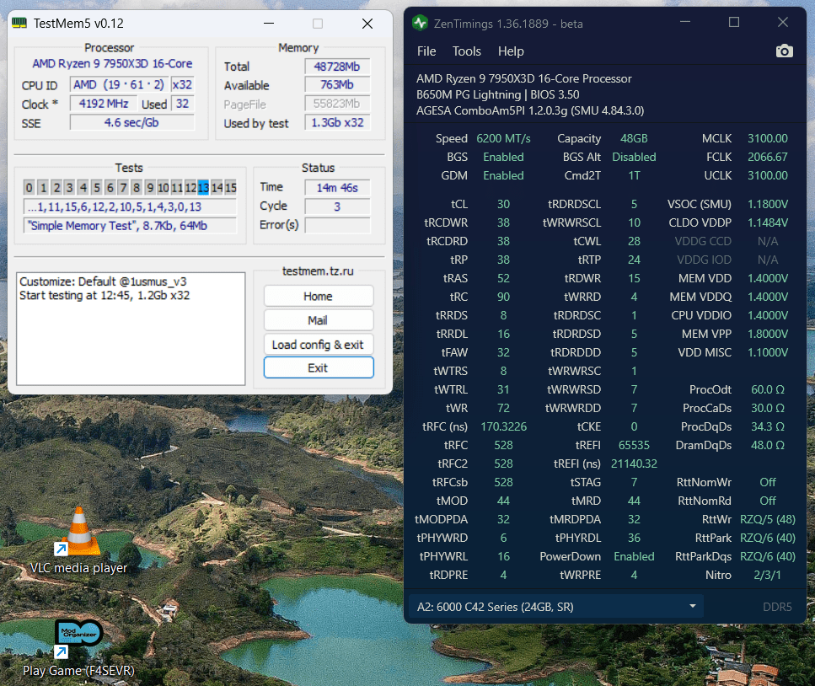Click the ProcOdt 60.0 Ω value
The image size is (815, 686).
click(767, 389)
